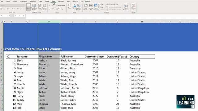Select the 'Surname' header cell

[27, 57]
